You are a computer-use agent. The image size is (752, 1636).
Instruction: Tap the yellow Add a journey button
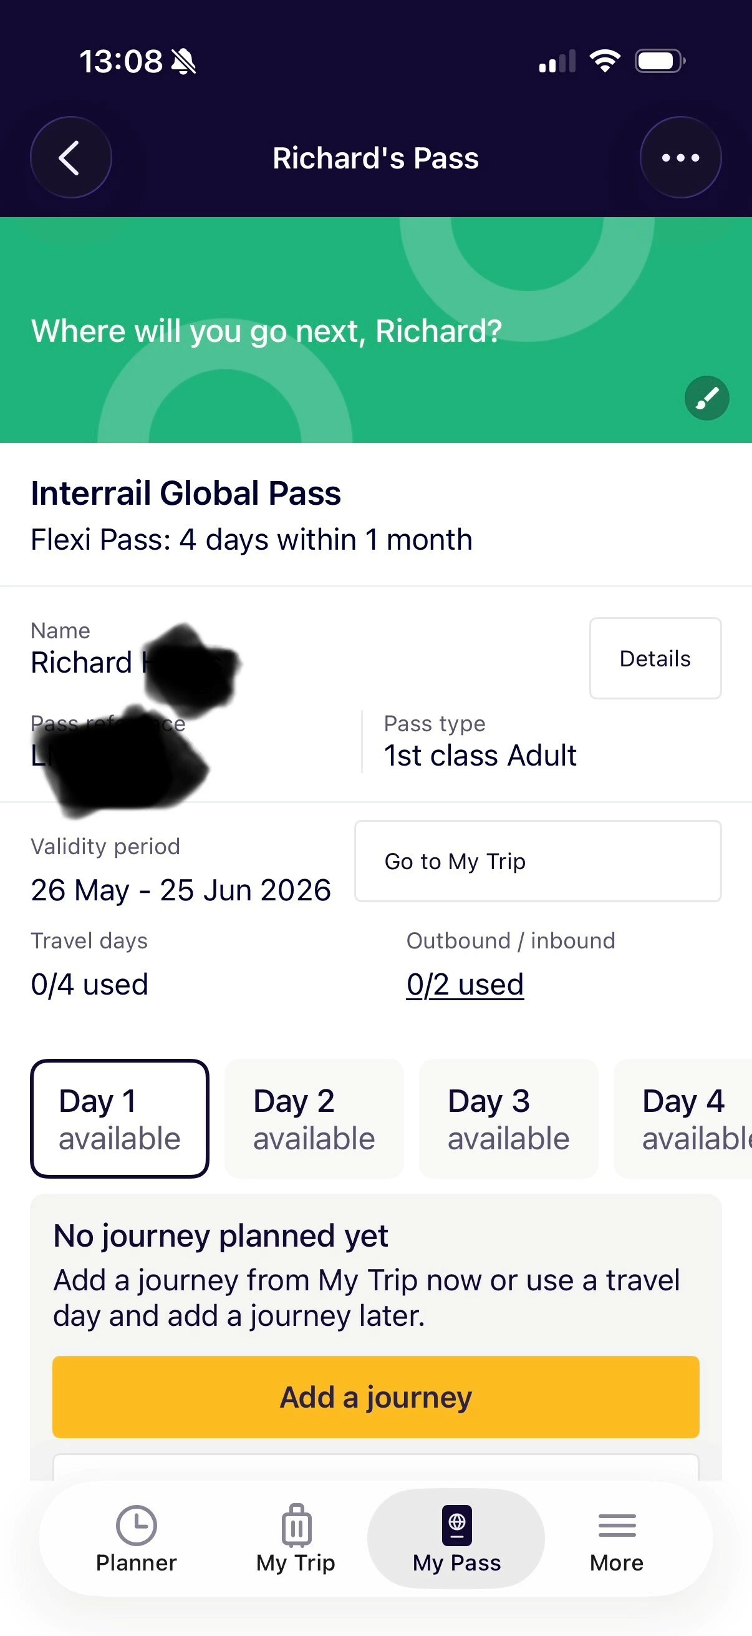(375, 1396)
